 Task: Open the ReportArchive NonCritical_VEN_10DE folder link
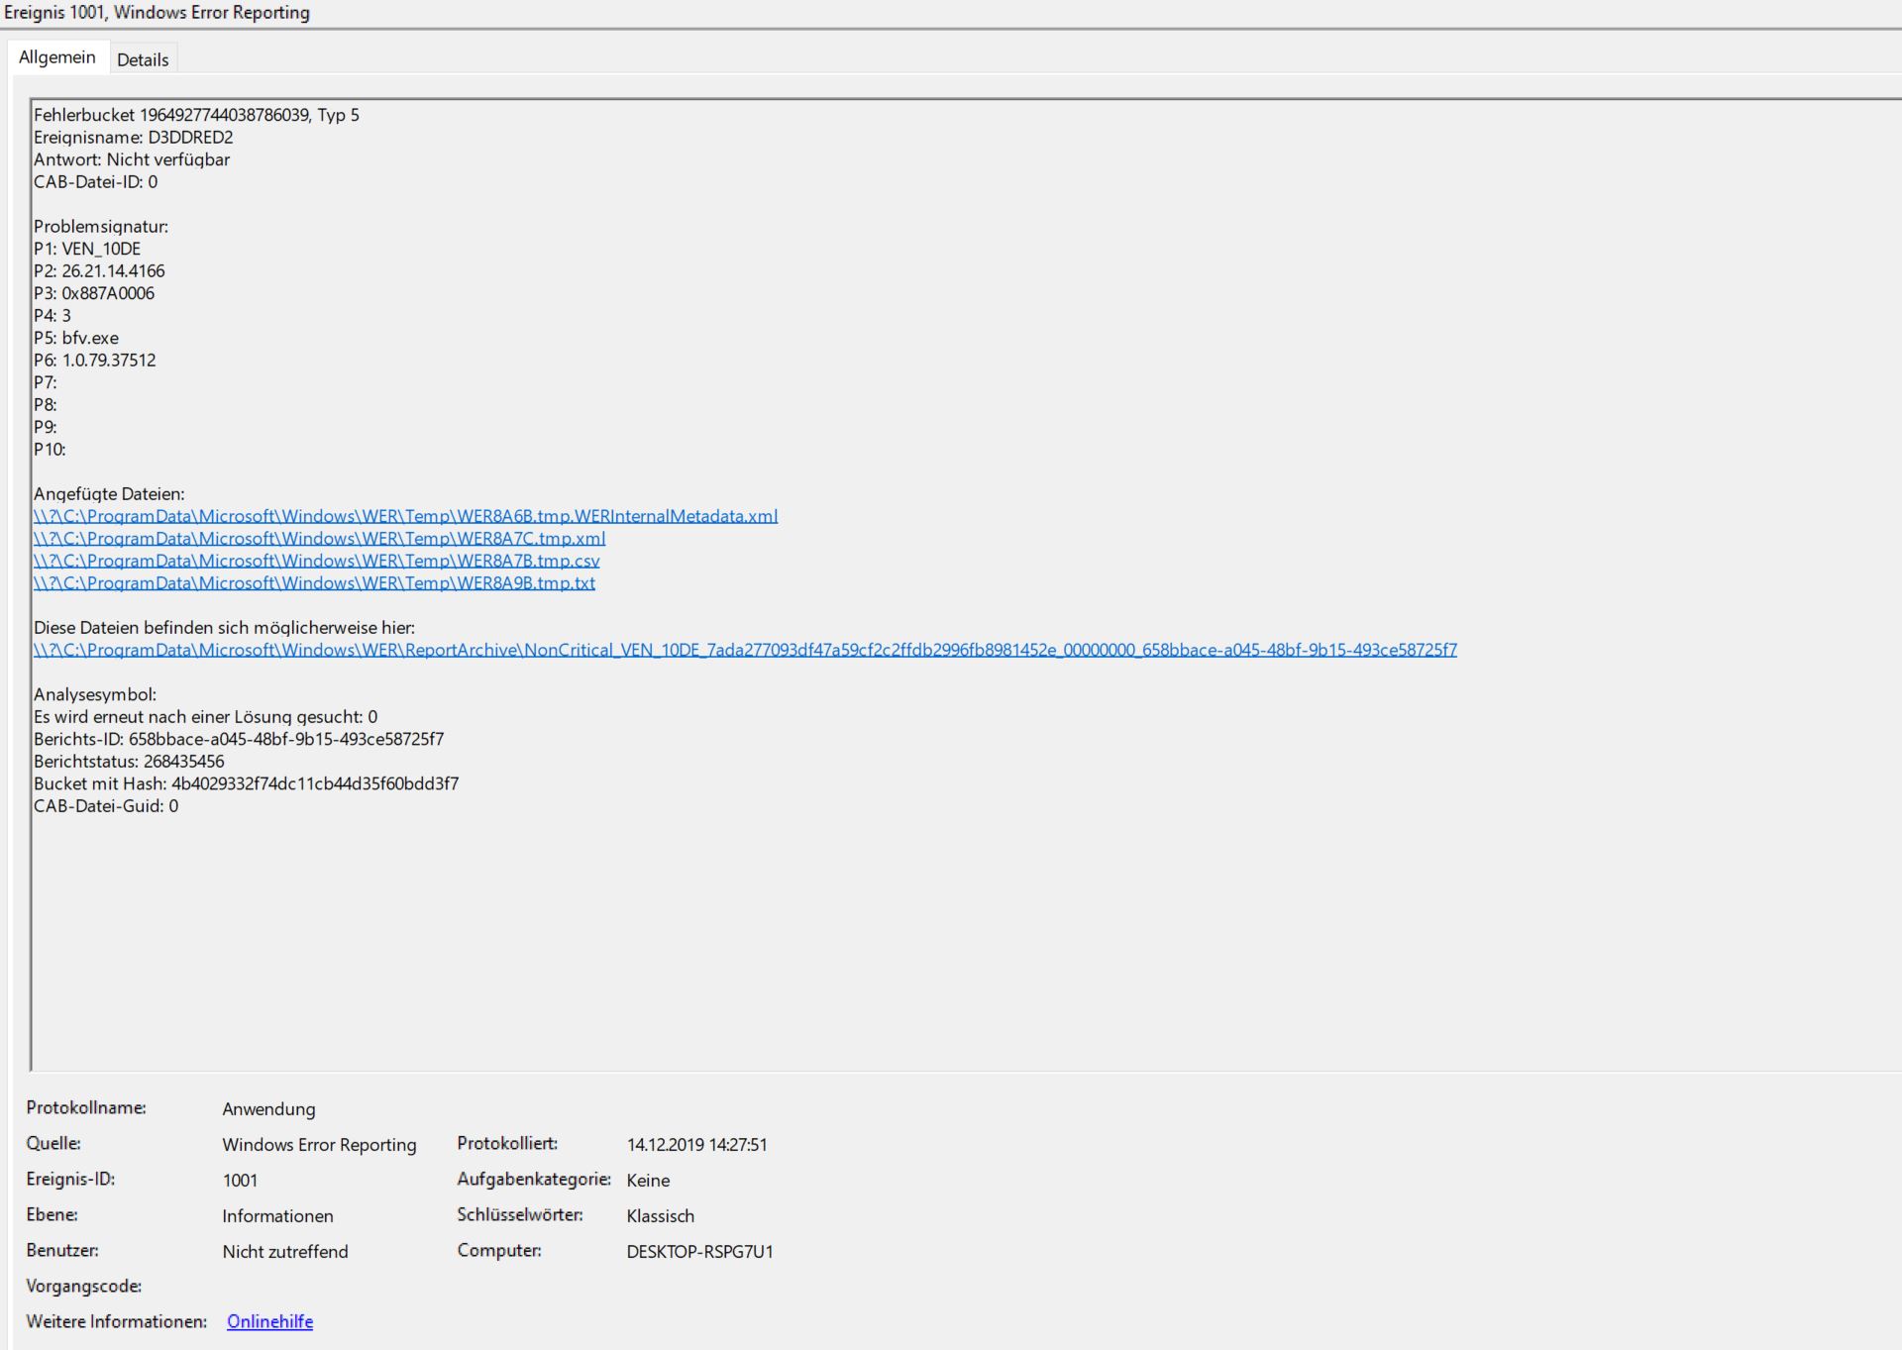pyautogui.click(x=745, y=650)
